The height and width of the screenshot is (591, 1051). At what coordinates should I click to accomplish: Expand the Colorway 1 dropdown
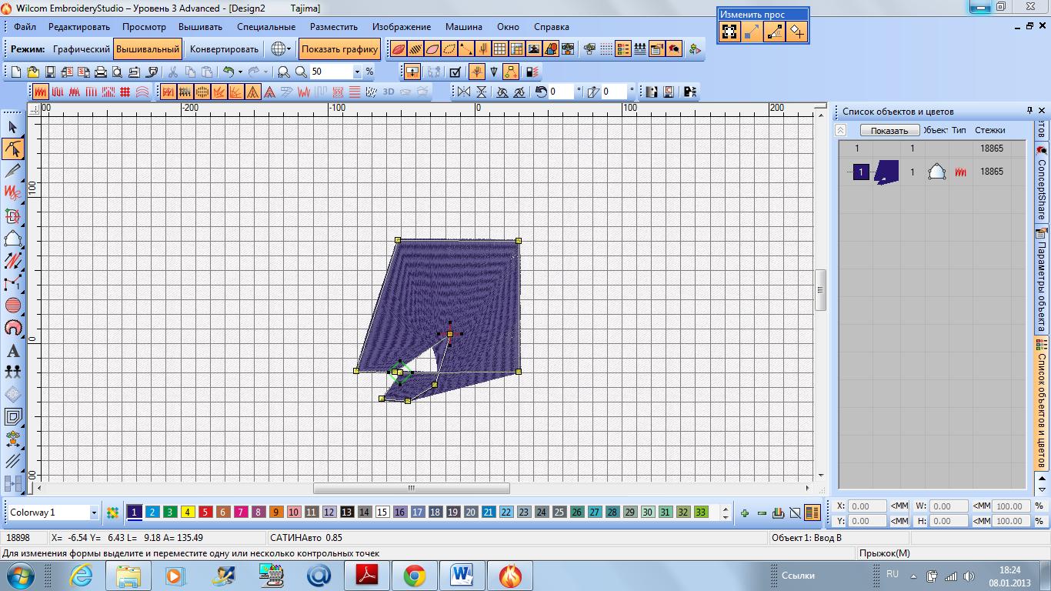[x=94, y=513]
